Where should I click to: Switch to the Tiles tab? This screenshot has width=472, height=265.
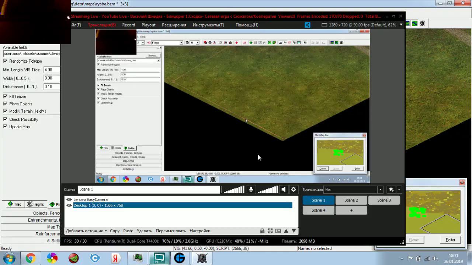(14, 204)
